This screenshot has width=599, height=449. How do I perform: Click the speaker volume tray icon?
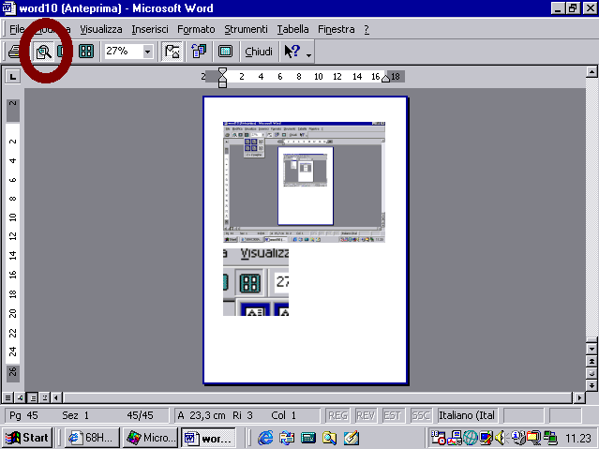[x=500, y=438]
